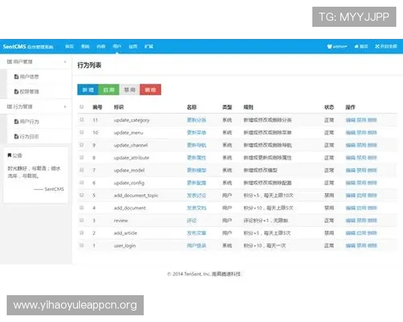Open the 评论 name link in review row

(191, 221)
